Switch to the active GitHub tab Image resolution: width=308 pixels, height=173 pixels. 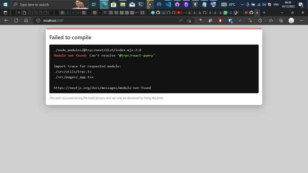(x=252, y=13)
